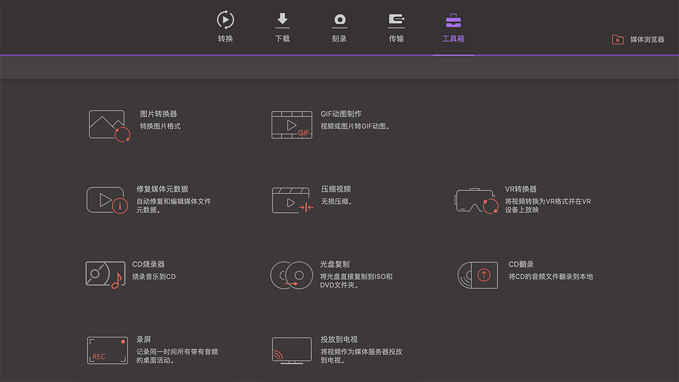Image resolution: width=679 pixels, height=382 pixels.
Task: Open the CD烧录器 music disc icon
Action: (x=105, y=275)
